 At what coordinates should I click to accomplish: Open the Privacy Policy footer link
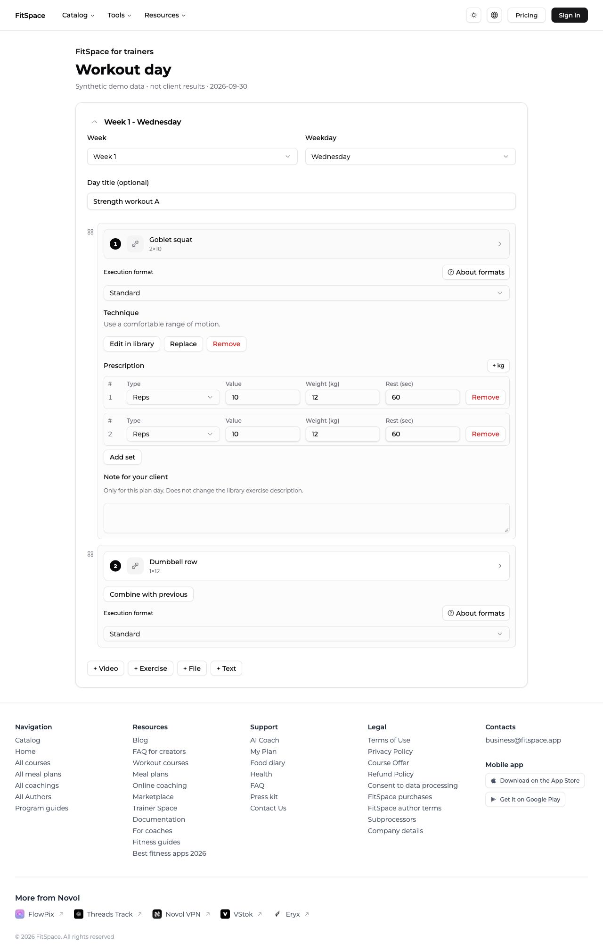[390, 752]
